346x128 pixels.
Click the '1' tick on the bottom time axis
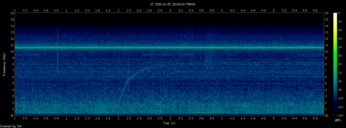pos(67,118)
